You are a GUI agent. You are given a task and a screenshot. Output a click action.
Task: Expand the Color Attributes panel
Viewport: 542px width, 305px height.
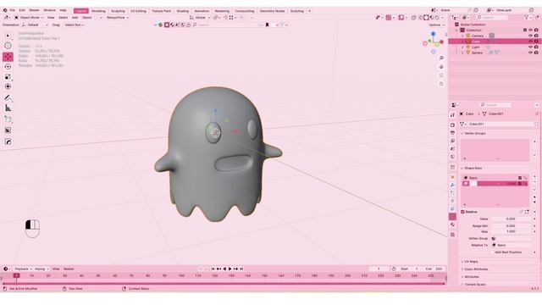[x=476, y=269]
